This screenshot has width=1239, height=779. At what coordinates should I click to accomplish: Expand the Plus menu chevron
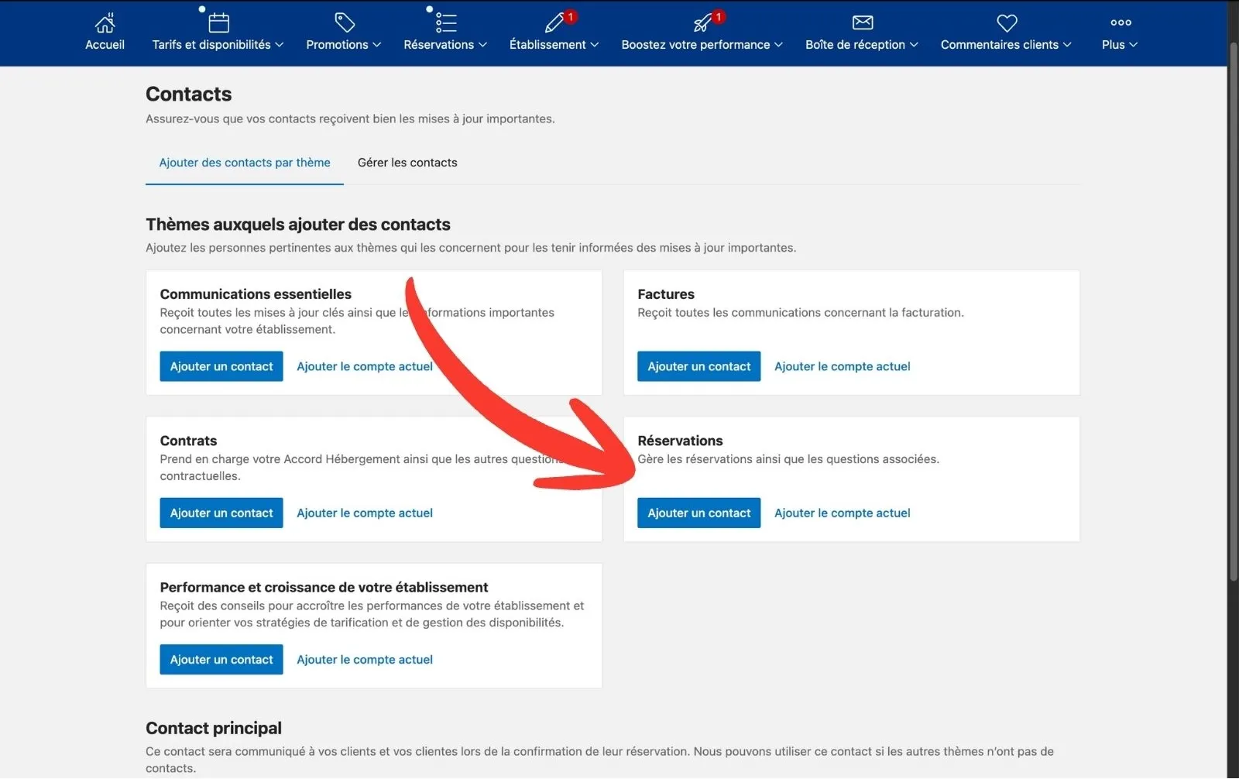[x=1134, y=45]
